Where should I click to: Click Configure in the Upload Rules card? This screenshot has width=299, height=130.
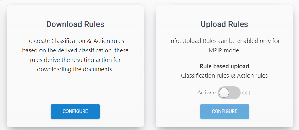(224, 111)
